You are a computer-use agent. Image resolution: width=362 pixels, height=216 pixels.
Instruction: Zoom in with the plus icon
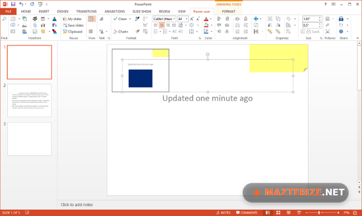click(x=338, y=213)
